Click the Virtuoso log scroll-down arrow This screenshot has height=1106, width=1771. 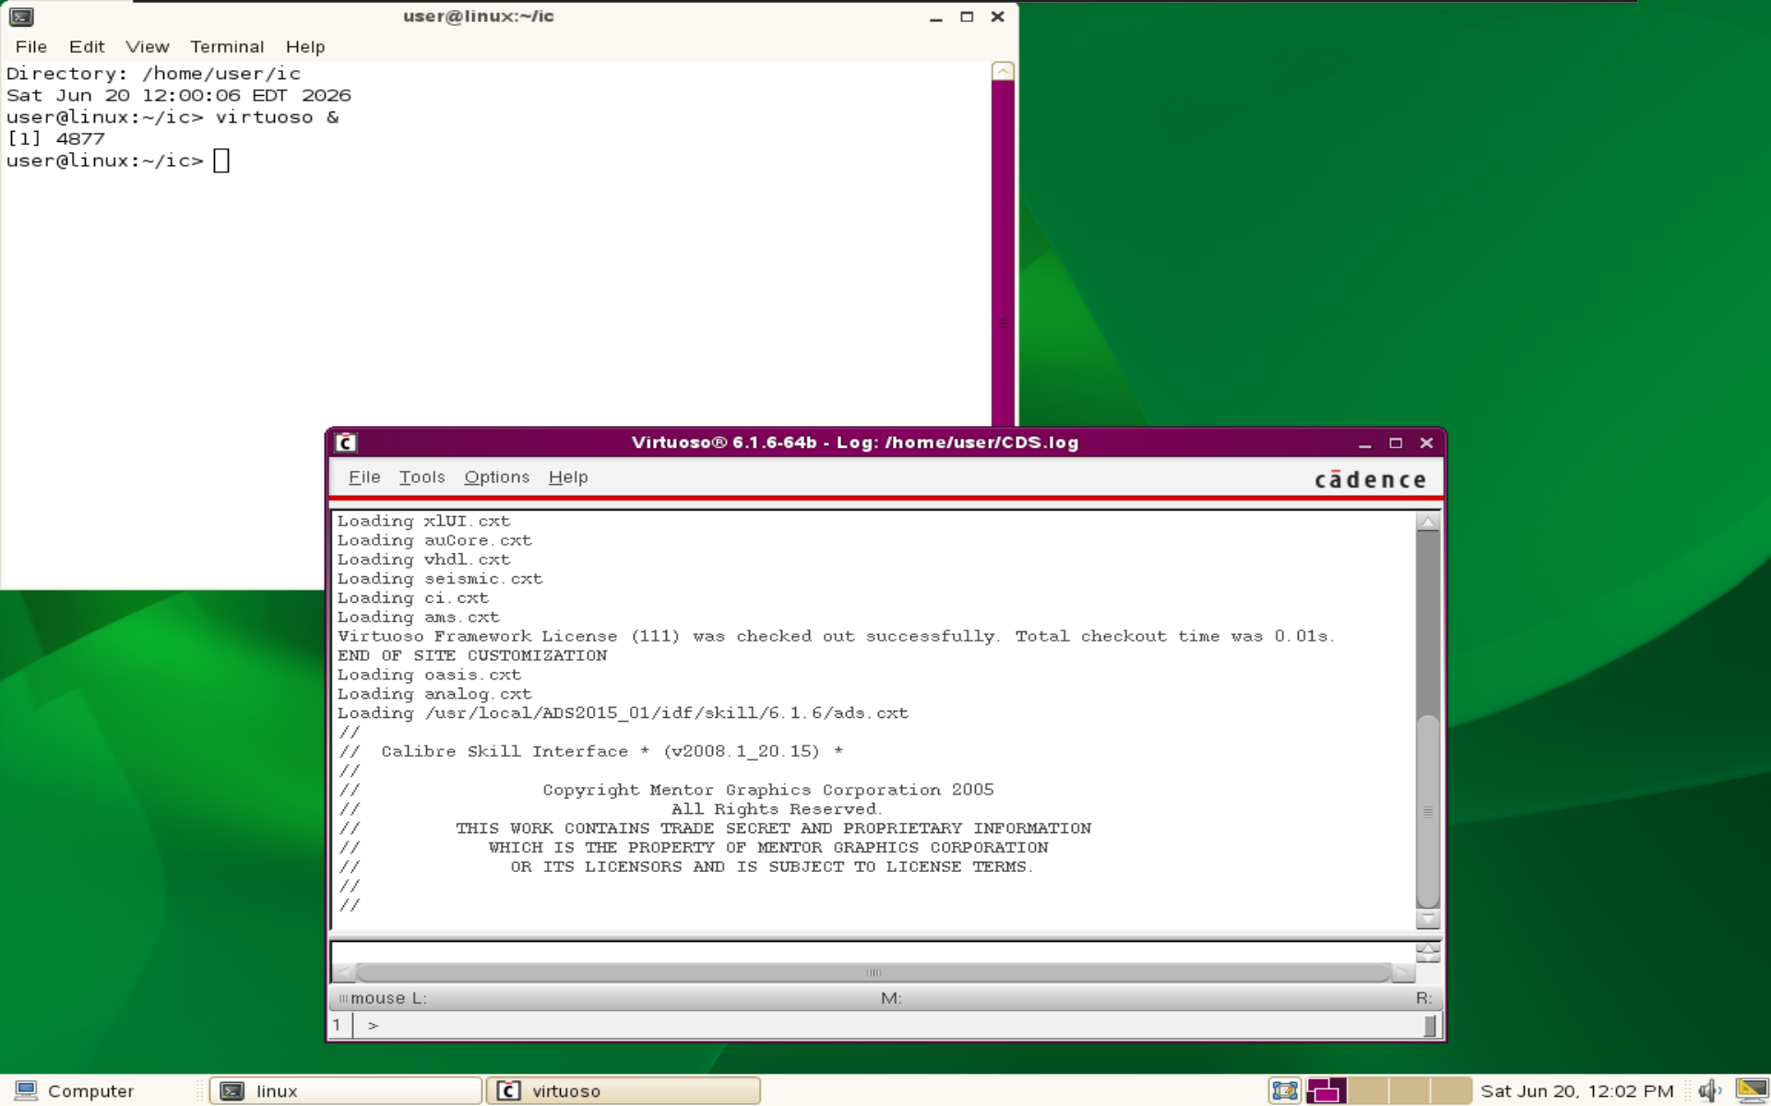1428,919
